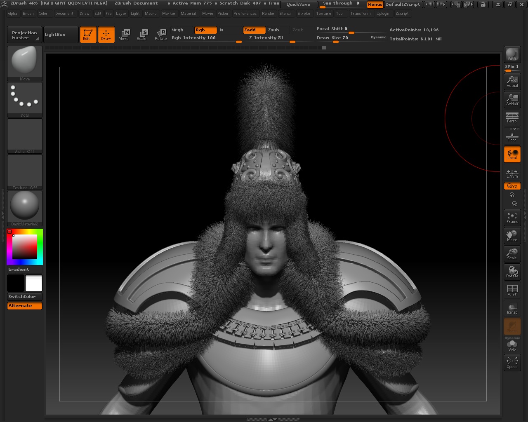Click the Edit mode icon
Viewport: 528px width, 422px height.
[x=88, y=35]
